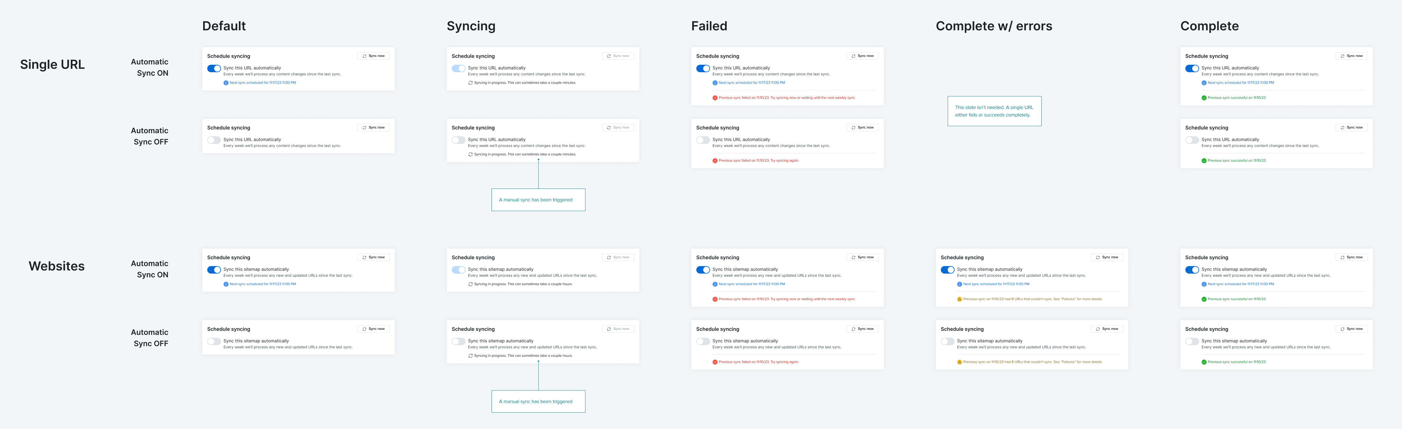Click green success icon in Websites Complete Sync-OFF card
This screenshot has height=429, width=1402.
(1204, 361)
